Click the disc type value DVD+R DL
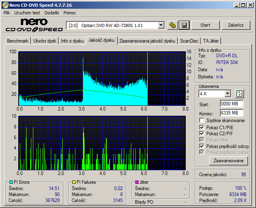Viewport: 256px width, 208px height. 227,56
